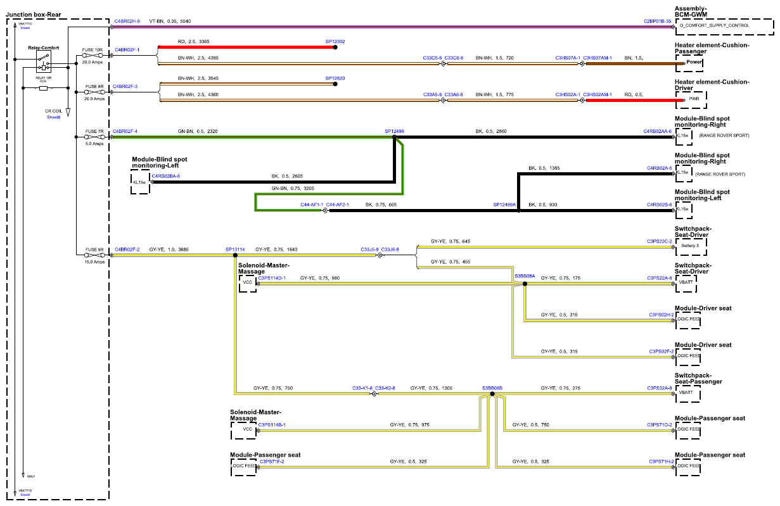This screenshot has width=780, height=506.
Task: Click the O_COMFORT_SUPPLY_CONTROL pin box
Action: pos(725,26)
